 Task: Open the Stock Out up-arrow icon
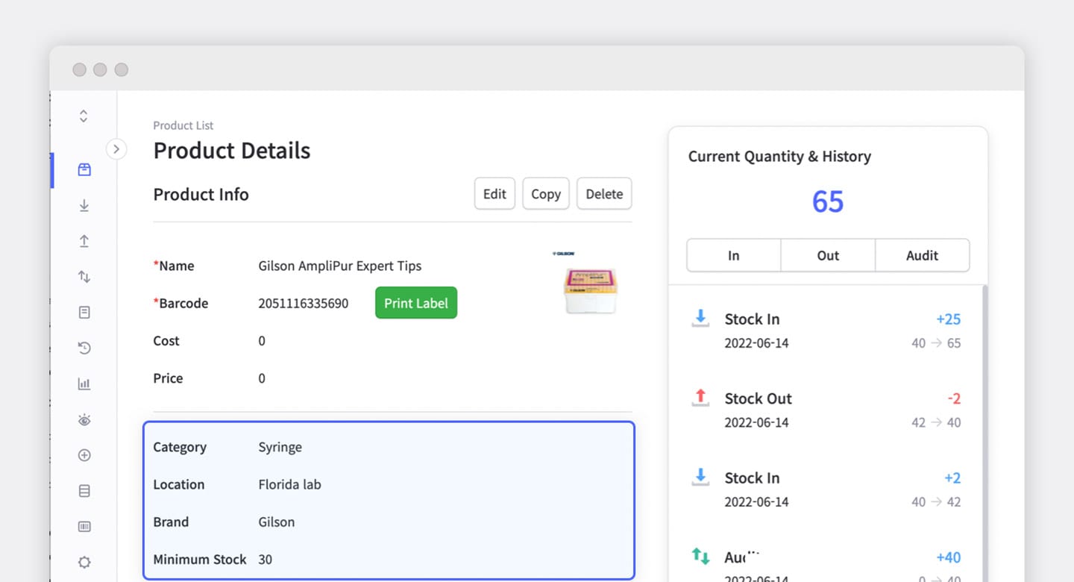pos(84,240)
